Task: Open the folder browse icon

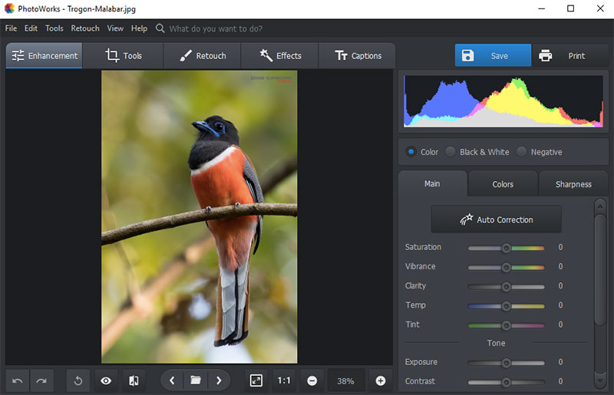Action: (196, 380)
